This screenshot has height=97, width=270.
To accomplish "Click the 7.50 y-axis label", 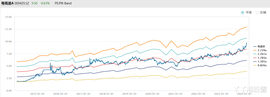I will [9, 54].
